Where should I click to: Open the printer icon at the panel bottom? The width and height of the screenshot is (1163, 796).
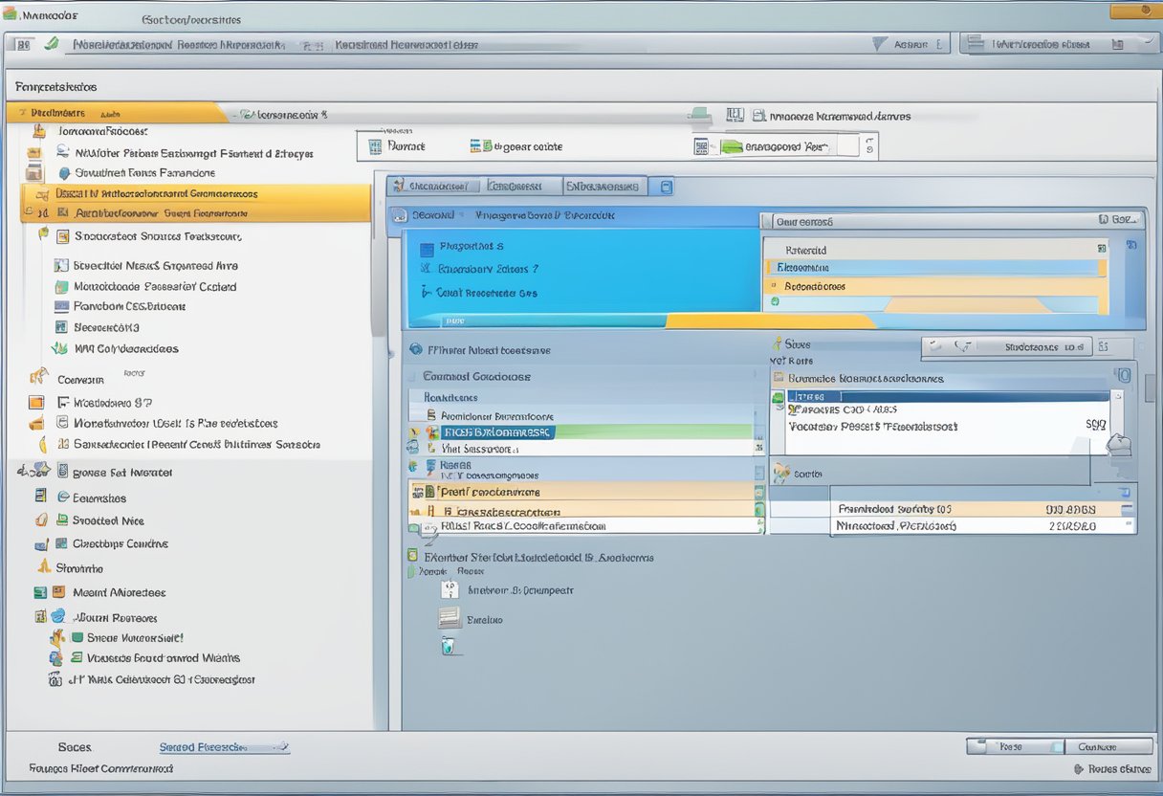450,617
